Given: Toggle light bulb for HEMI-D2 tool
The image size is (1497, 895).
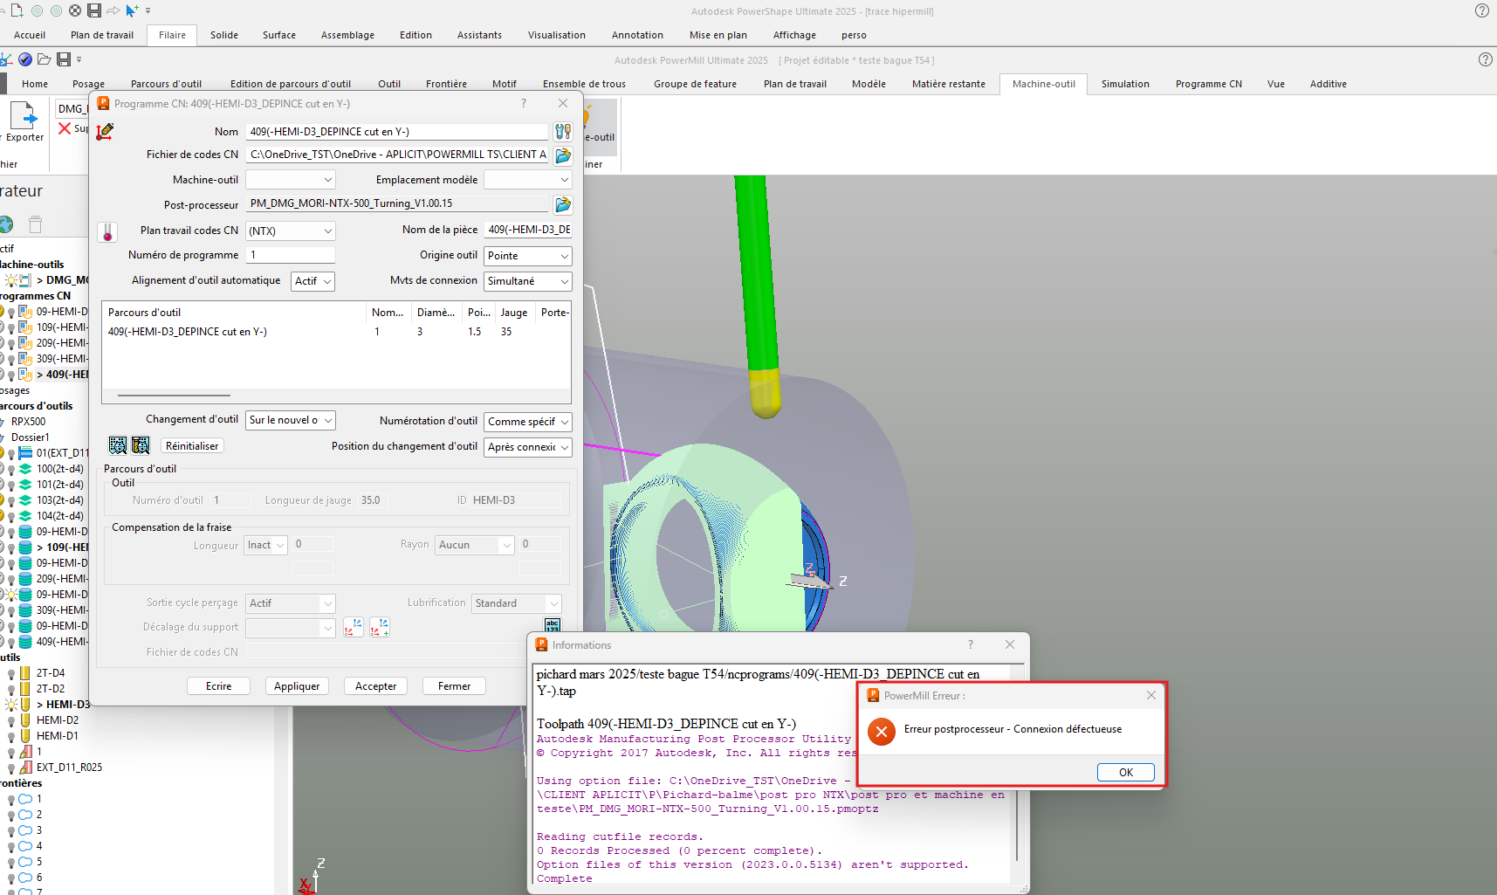Looking at the screenshot, I should [11, 720].
